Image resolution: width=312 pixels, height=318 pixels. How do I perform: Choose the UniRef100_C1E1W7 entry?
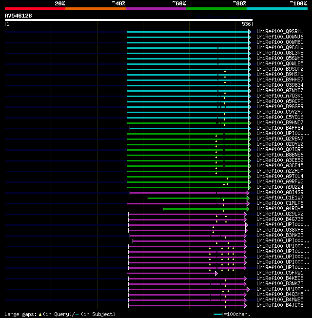[x=280, y=198]
